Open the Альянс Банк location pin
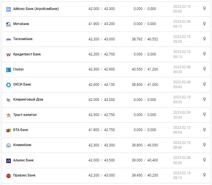 click(204, 160)
